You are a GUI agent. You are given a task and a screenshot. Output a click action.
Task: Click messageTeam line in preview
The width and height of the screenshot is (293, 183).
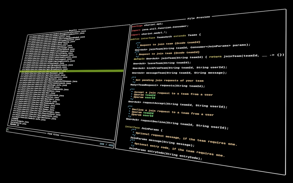click(x=179, y=73)
